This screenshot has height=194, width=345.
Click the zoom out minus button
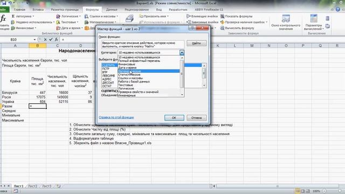tap(324, 191)
